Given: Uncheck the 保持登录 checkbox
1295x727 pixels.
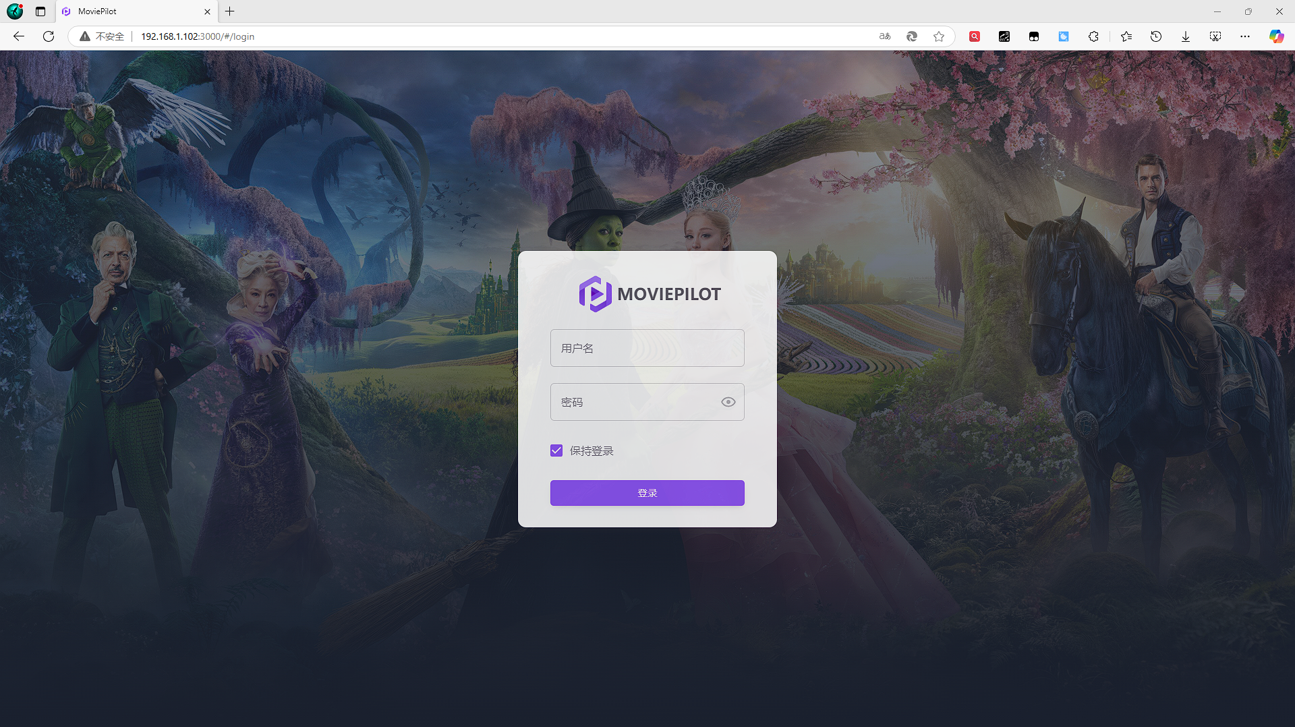Looking at the screenshot, I should [556, 450].
